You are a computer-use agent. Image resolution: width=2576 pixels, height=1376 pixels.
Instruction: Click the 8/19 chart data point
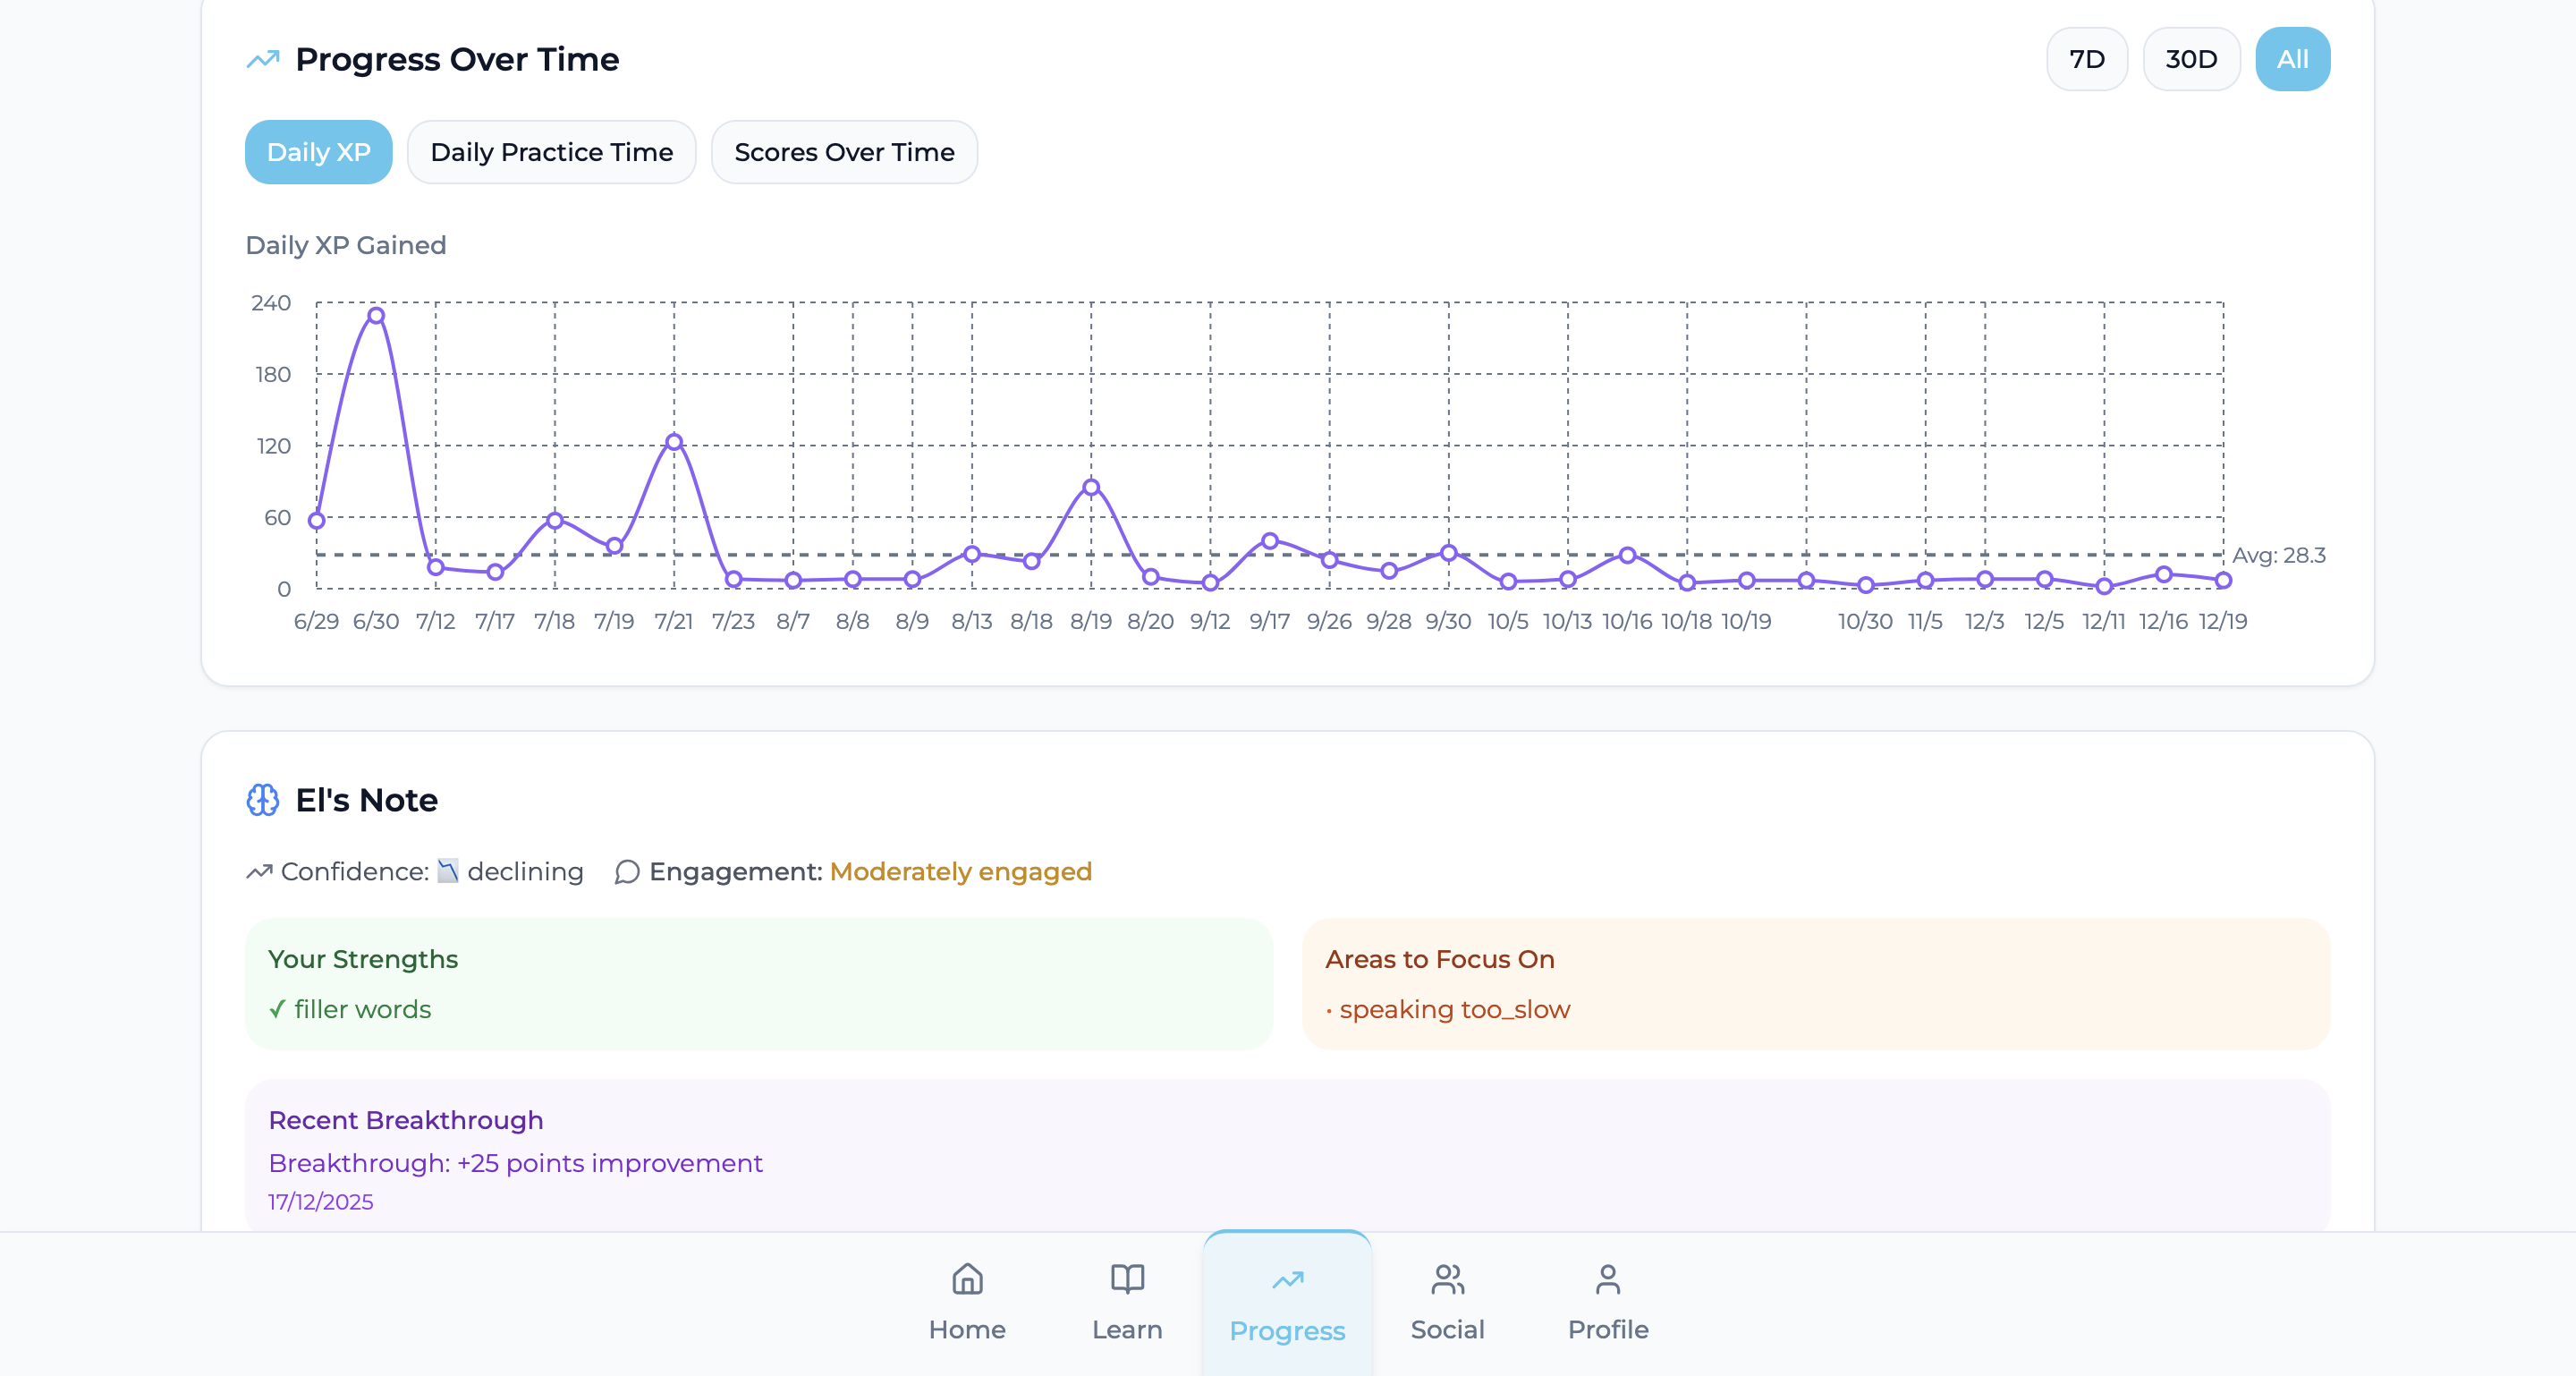(1091, 488)
